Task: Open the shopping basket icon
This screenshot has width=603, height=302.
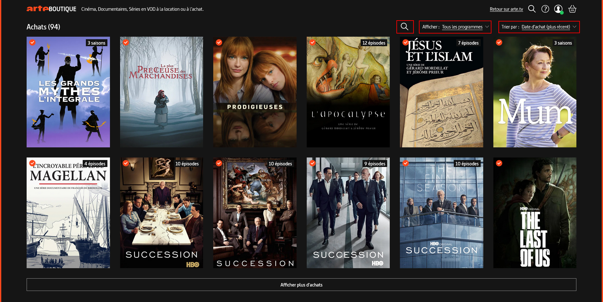Action: 572,9
